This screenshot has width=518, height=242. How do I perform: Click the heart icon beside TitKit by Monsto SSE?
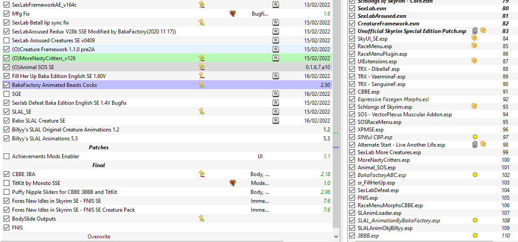[233, 183]
